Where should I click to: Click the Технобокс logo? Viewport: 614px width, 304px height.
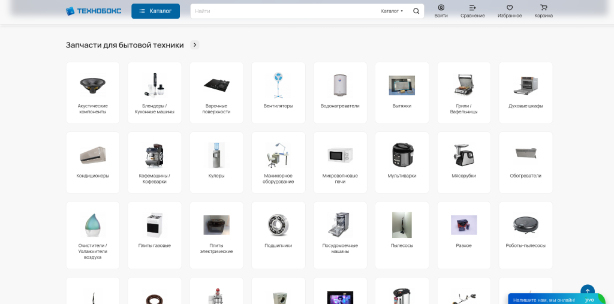coord(94,11)
